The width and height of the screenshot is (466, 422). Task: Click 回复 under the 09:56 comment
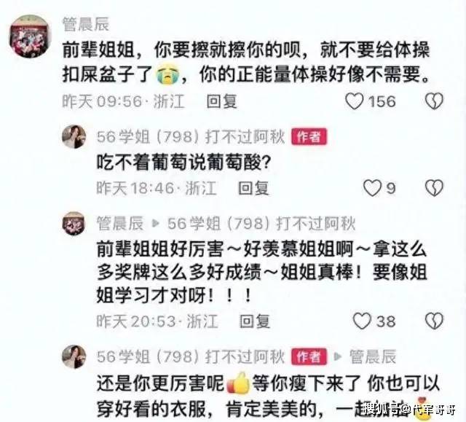click(222, 101)
